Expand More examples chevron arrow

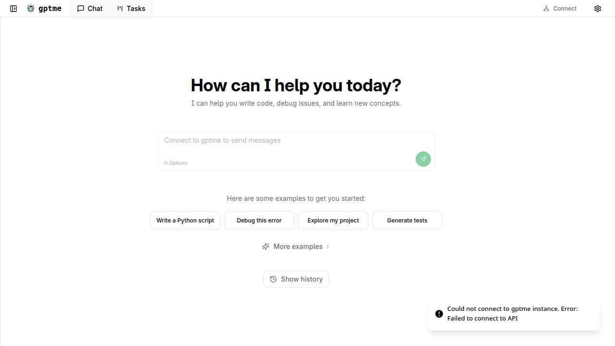(328, 247)
